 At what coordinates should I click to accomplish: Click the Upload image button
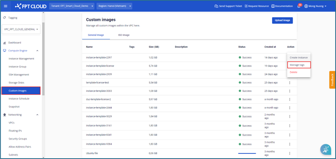(x=282, y=20)
